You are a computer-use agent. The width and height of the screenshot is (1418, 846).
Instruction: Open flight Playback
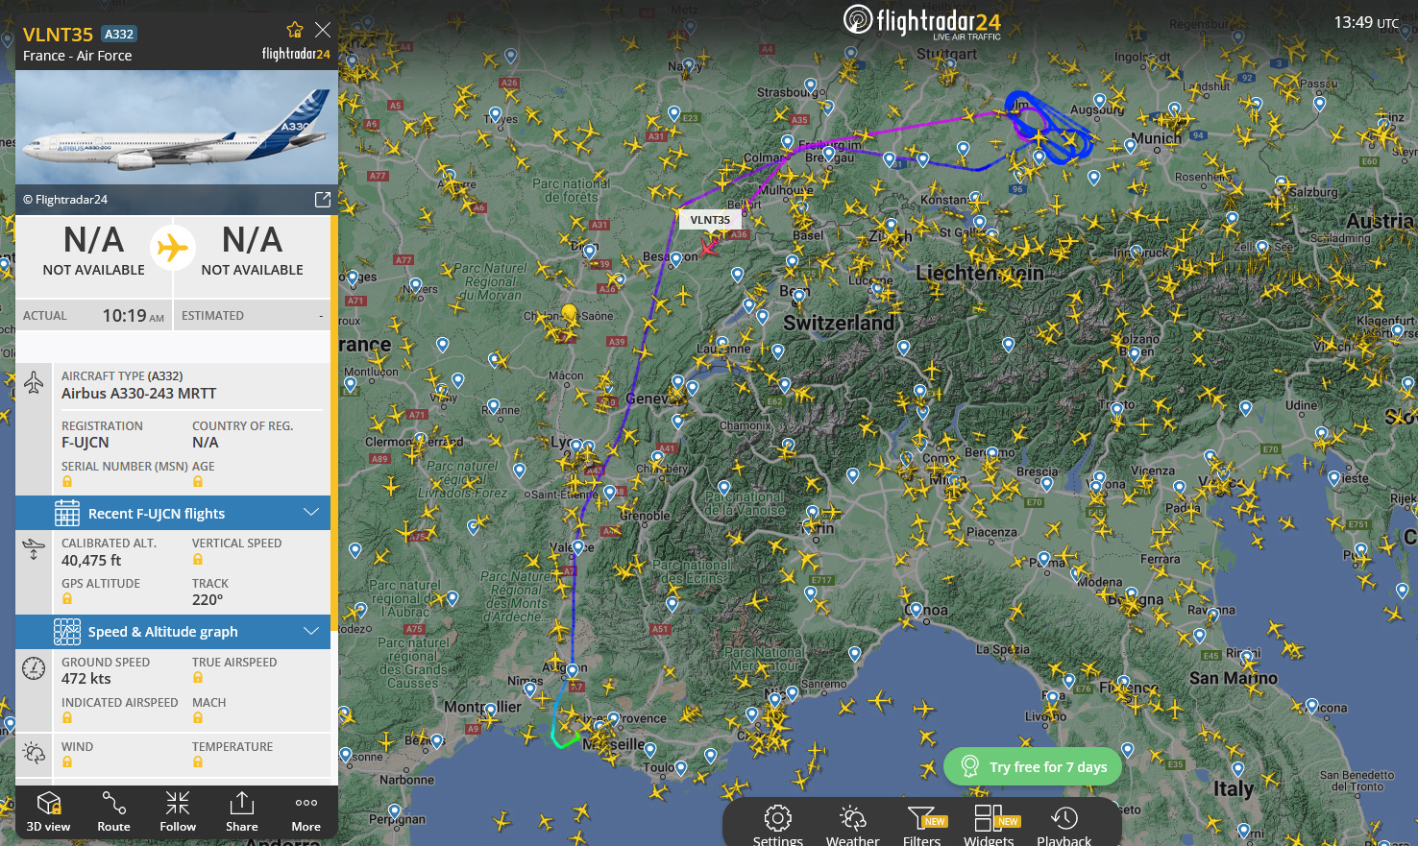pos(1064,826)
